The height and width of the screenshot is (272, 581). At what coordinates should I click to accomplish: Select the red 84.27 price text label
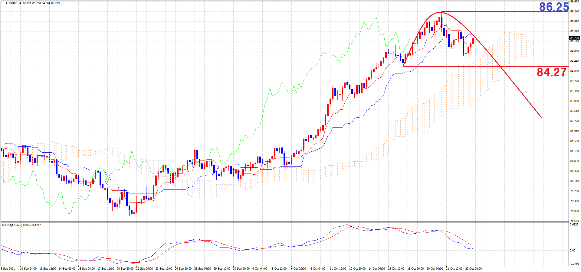point(551,72)
